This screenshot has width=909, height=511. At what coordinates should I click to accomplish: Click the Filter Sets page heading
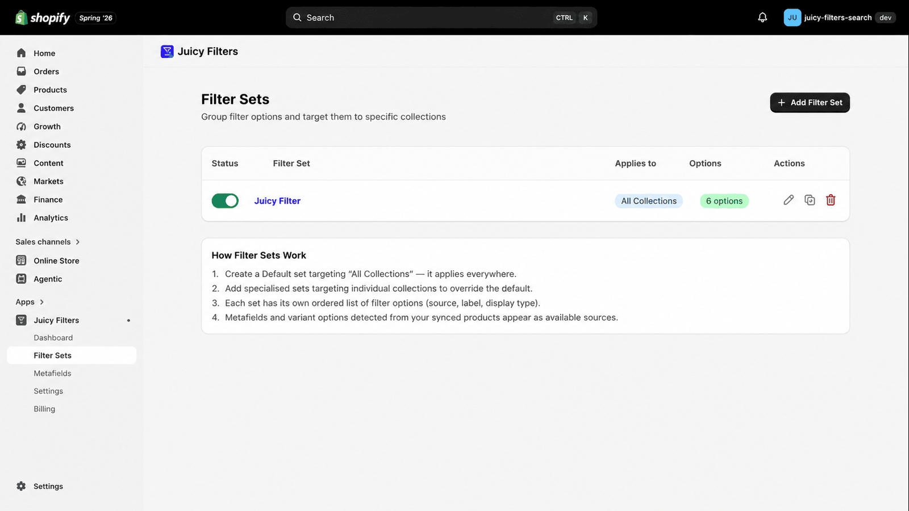(x=235, y=99)
